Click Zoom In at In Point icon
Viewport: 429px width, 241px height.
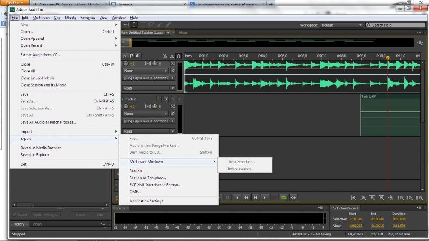coord(400,198)
